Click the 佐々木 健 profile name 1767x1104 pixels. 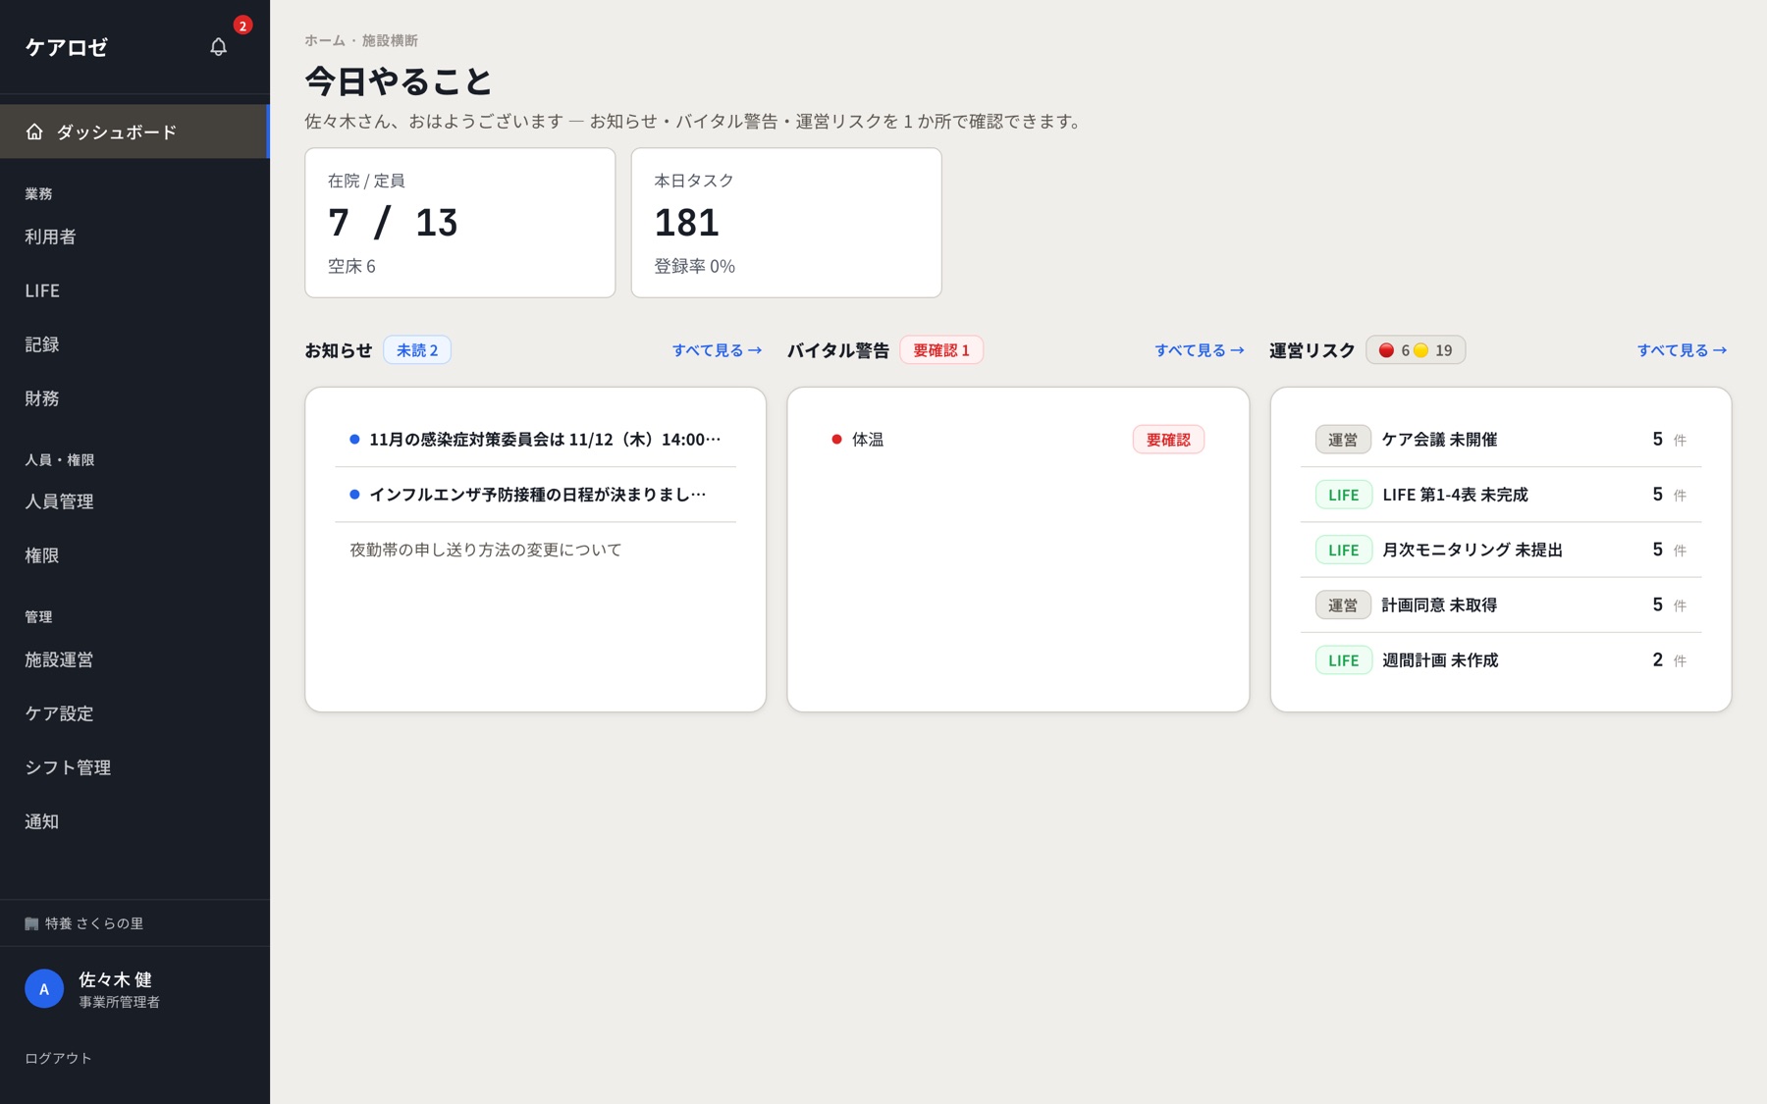tap(115, 979)
